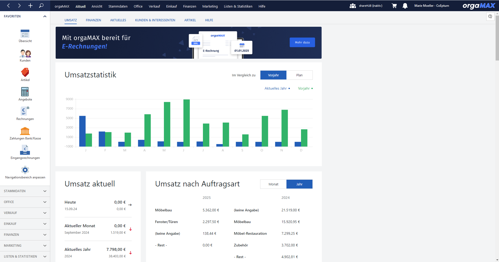The height and width of the screenshot is (262, 499).
Task: Switch Auftragsart view to Monat
Action: tap(273, 184)
